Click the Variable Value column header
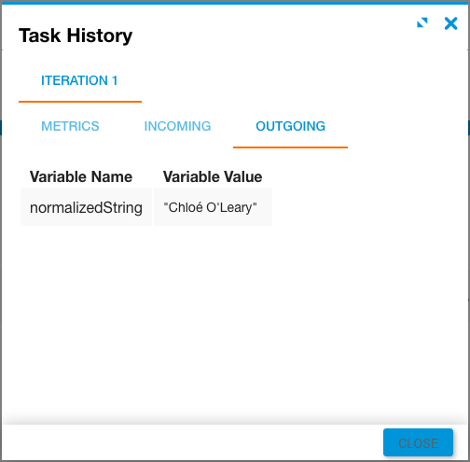The height and width of the screenshot is (462, 470). [x=213, y=176]
